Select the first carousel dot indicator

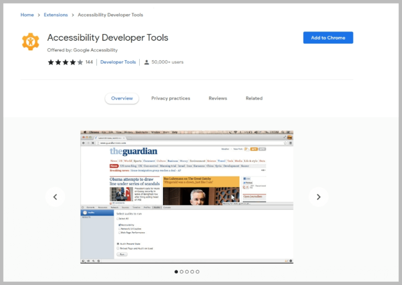176,271
